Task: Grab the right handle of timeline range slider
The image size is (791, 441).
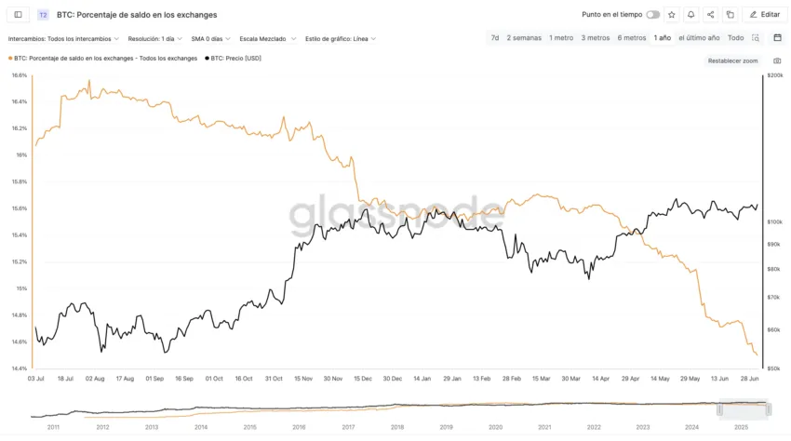Action: tap(769, 409)
